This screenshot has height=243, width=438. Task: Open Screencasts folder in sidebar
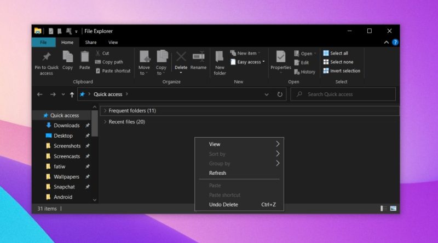(x=67, y=156)
